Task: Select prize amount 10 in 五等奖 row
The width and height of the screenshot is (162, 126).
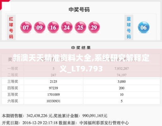Action: pos(122,94)
